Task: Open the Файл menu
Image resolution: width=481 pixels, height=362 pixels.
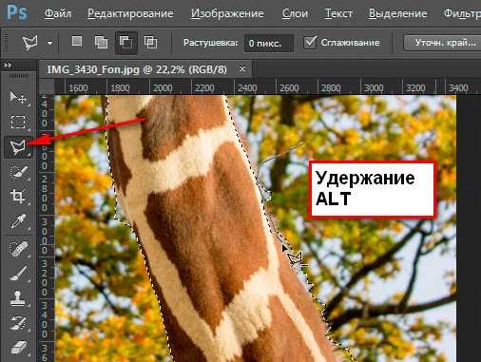Action: (58, 13)
